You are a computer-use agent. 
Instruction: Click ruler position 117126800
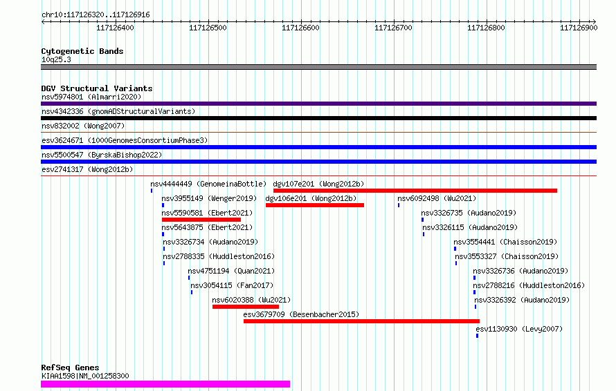(486, 28)
